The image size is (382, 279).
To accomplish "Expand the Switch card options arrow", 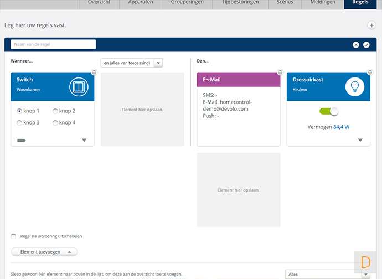I will coord(84,140).
